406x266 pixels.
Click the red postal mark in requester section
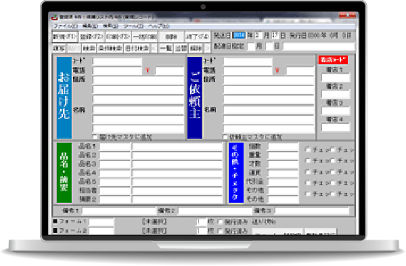pos(277,70)
